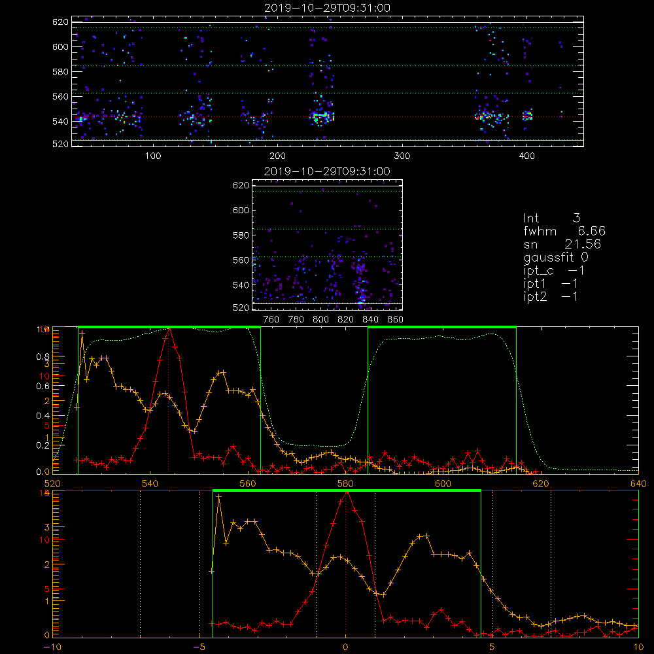Click the red curve peak in bottom plot
The width and height of the screenshot is (654, 654).
346,493
